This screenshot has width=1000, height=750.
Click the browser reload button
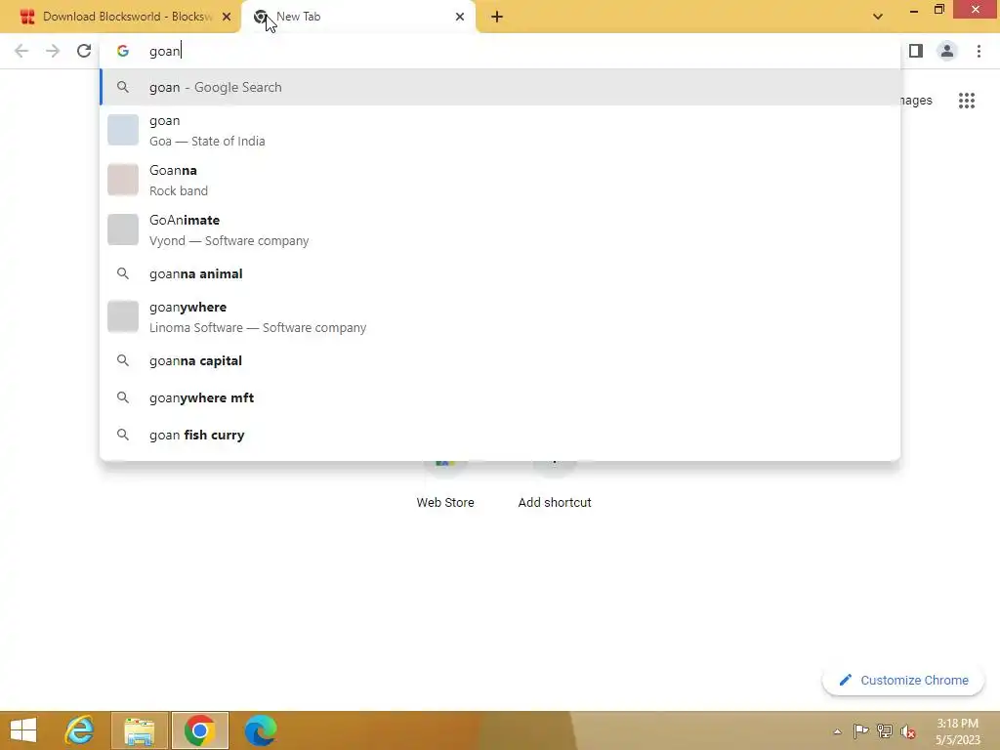(84, 51)
